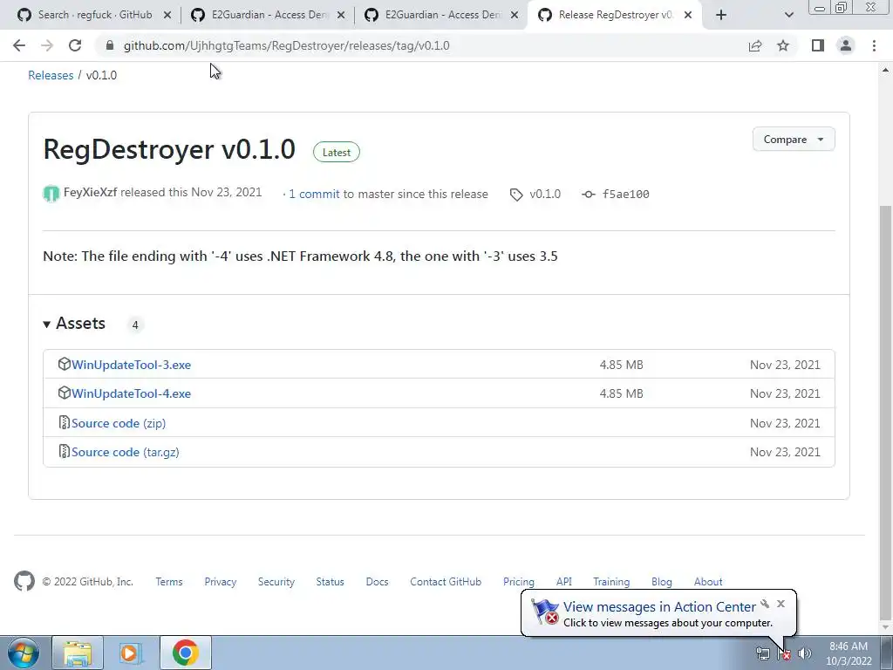Download Source code (zip)
This screenshot has height=670, width=893.
tap(119, 423)
